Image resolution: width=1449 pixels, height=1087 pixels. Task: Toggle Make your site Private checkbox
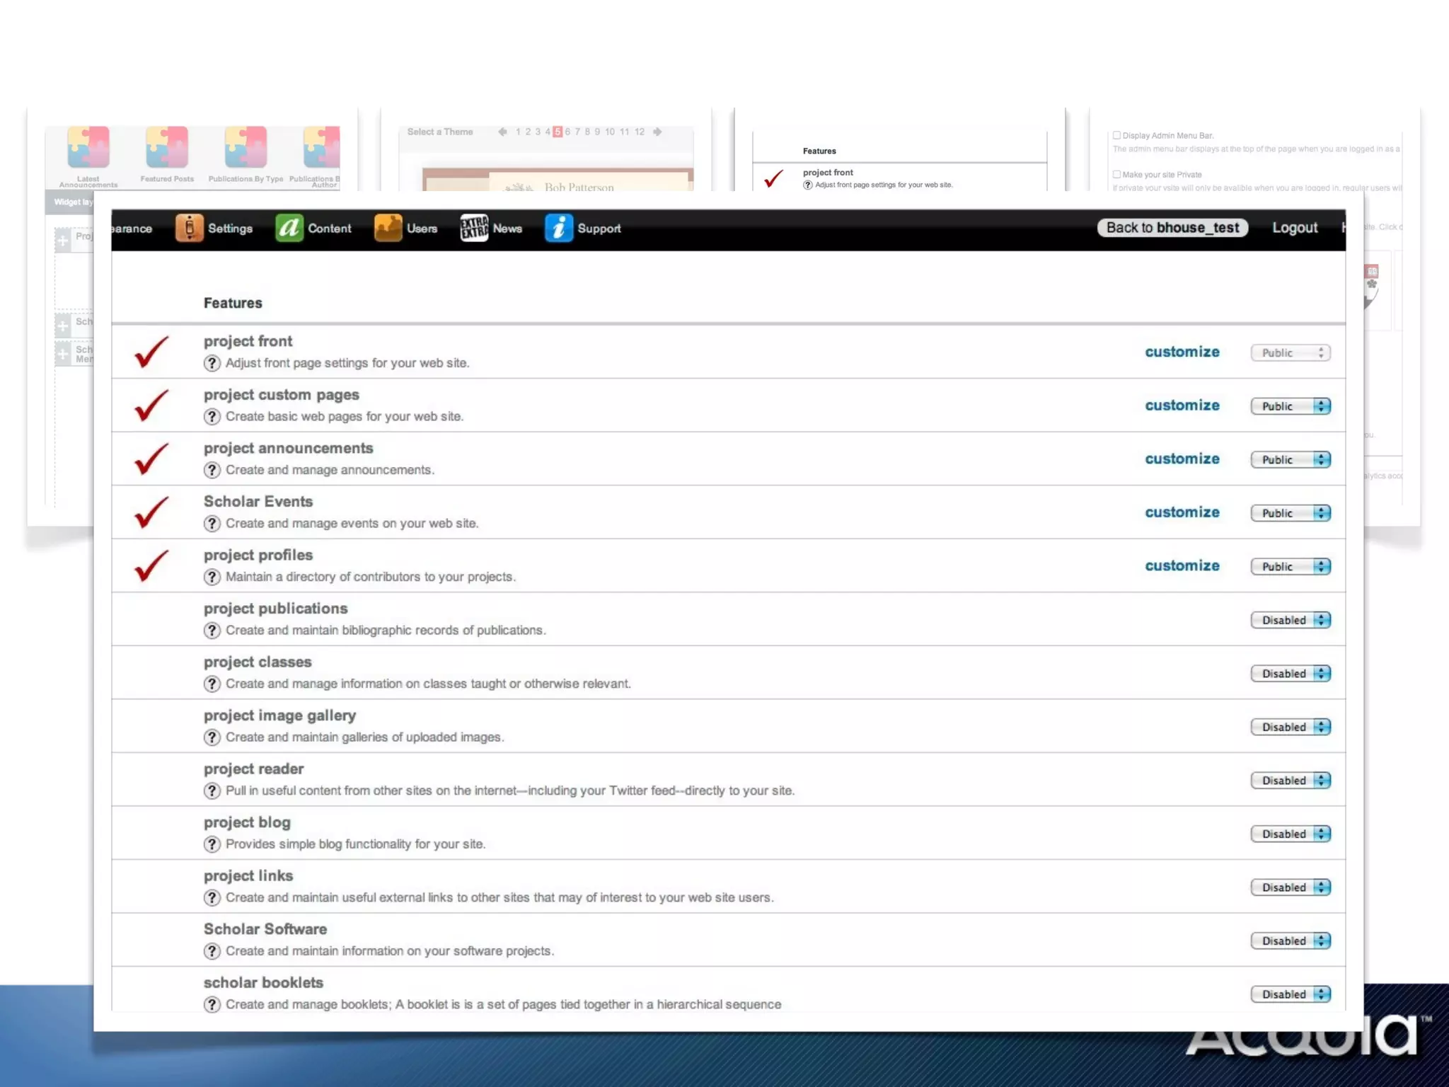click(1116, 174)
